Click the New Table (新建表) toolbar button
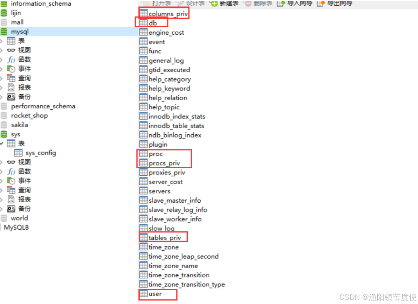The height and width of the screenshot is (304, 418). coord(224,3)
